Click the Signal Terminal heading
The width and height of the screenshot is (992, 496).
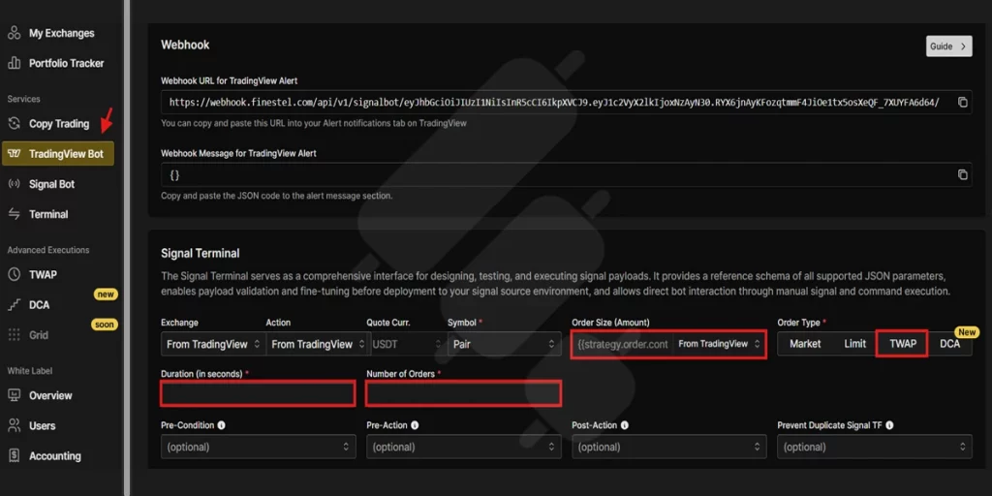pos(201,254)
